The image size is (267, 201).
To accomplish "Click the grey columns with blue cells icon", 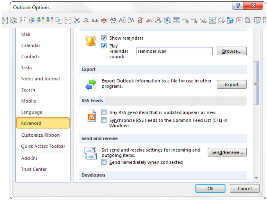I will [x=32, y=20].
